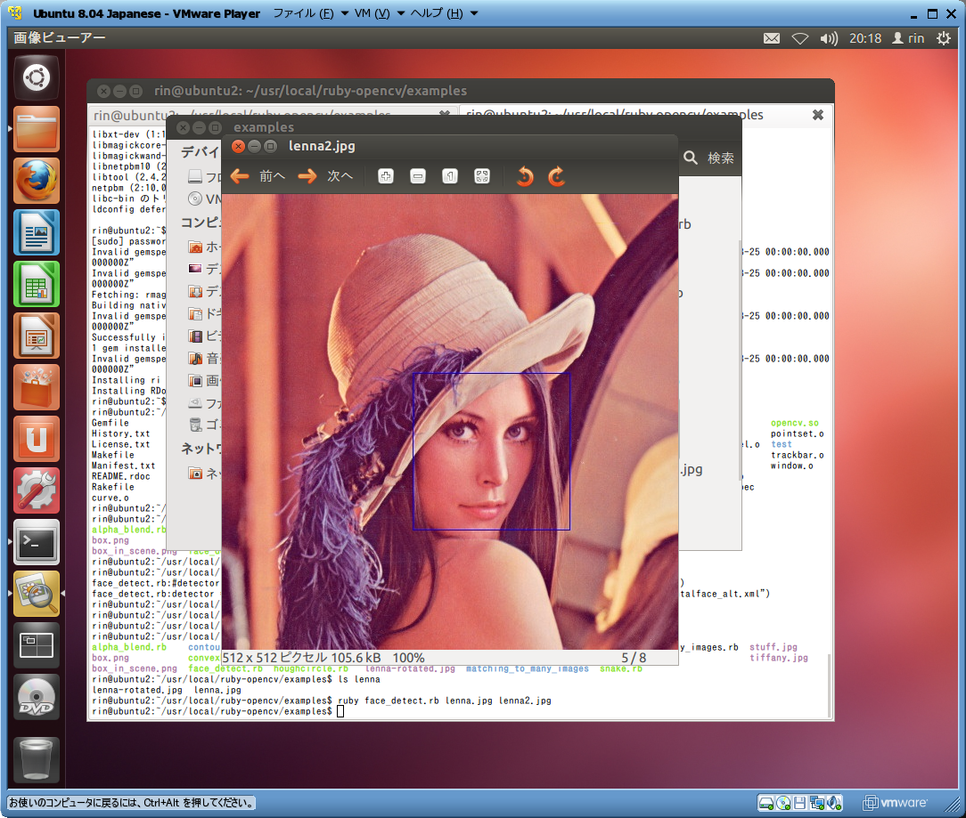Close the second terminal tab
The image size is (966, 818).
pos(817,115)
